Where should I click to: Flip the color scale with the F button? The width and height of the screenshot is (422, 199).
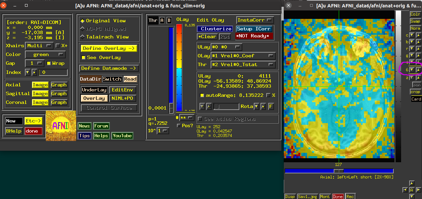(x=271, y=107)
